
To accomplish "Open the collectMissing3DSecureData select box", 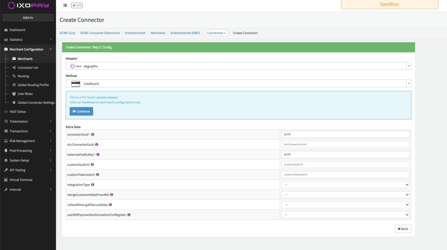I will (345, 205).
